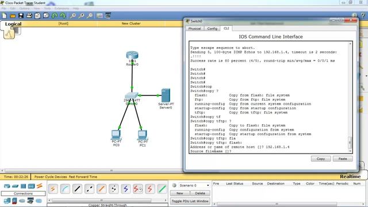The width and height of the screenshot is (368, 207).
Task: Choose the Console cable connection icon
Action: click(x=65, y=189)
